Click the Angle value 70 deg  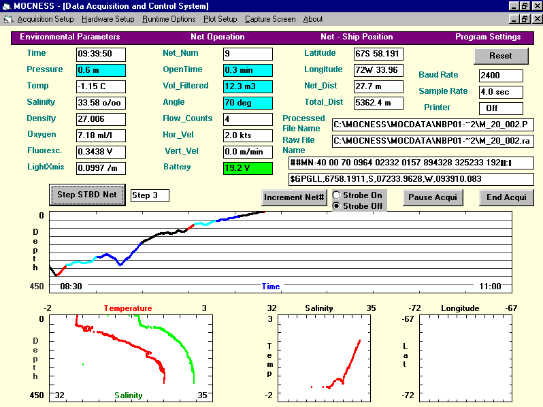tap(248, 103)
